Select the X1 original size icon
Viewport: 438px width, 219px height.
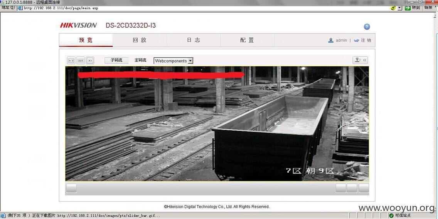pos(90,60)
